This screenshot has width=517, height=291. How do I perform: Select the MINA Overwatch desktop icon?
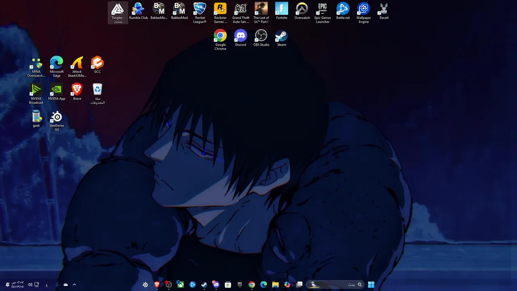tap(36, 67)
